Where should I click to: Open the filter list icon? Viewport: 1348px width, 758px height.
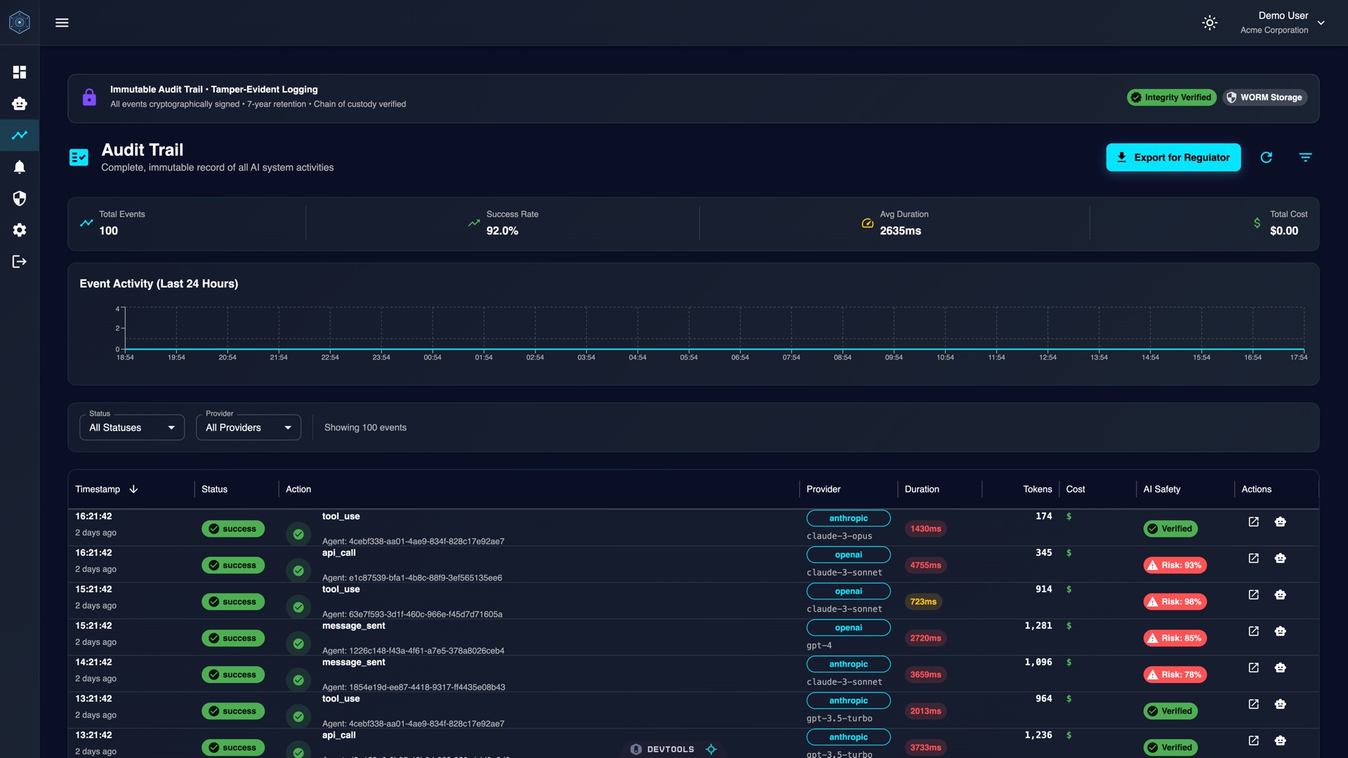(1305, 157)
